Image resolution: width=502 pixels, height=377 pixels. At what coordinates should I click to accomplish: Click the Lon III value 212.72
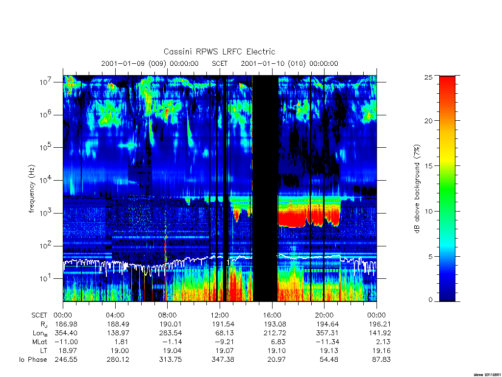pos(275,333)
